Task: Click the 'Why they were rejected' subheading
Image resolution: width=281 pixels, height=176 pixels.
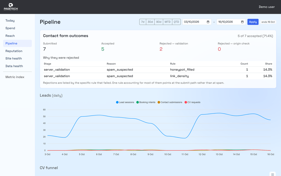Action: [61, 58]
